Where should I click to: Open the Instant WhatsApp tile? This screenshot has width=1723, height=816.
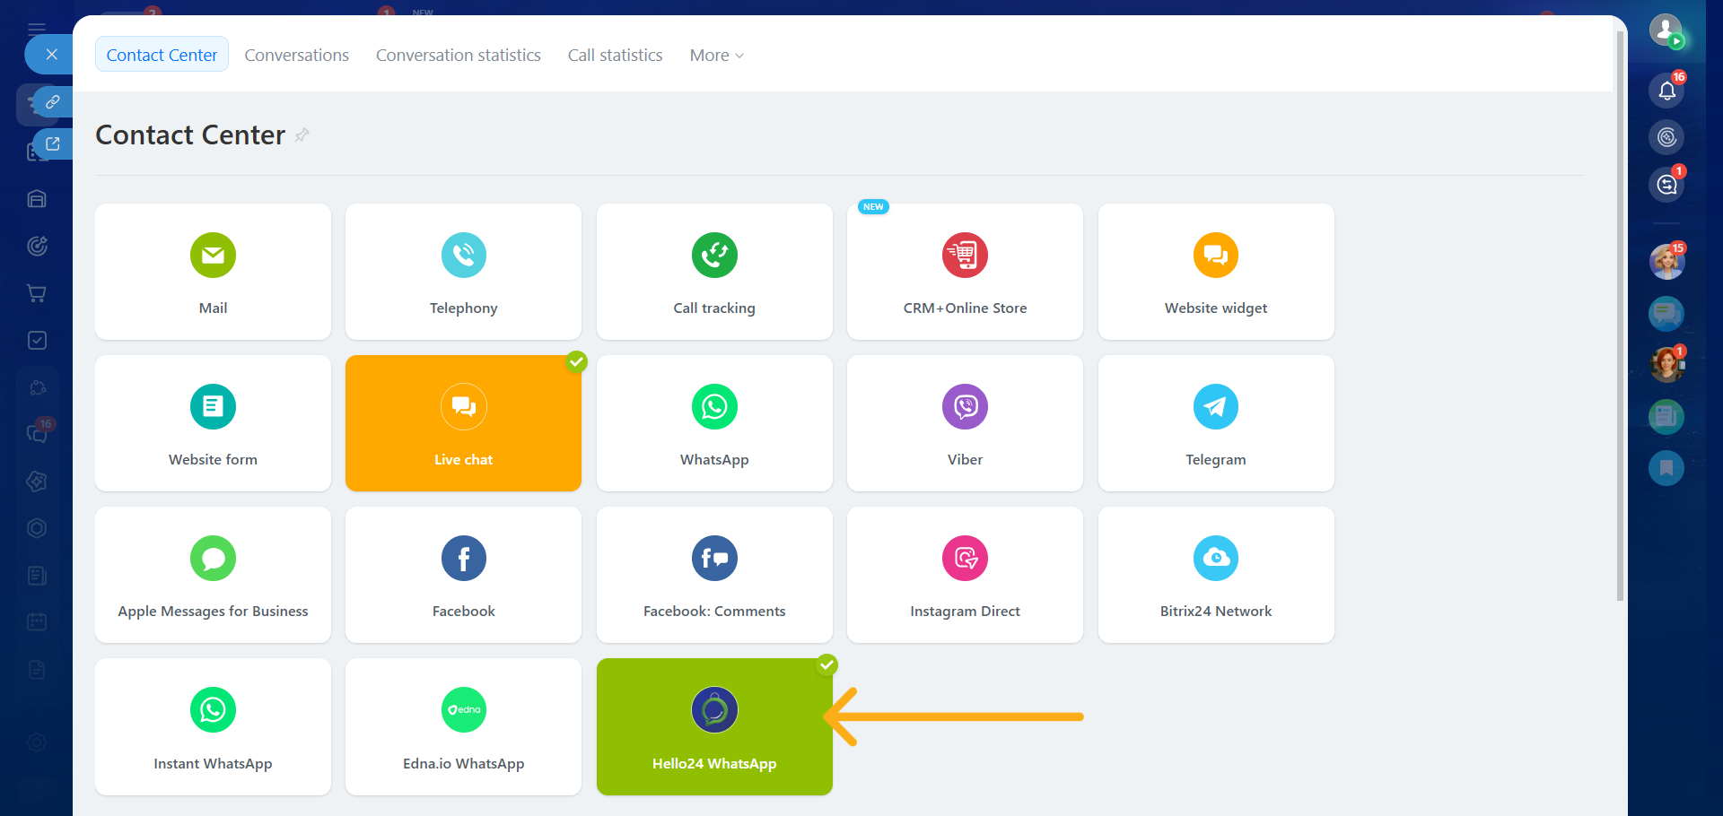(213, 727)
